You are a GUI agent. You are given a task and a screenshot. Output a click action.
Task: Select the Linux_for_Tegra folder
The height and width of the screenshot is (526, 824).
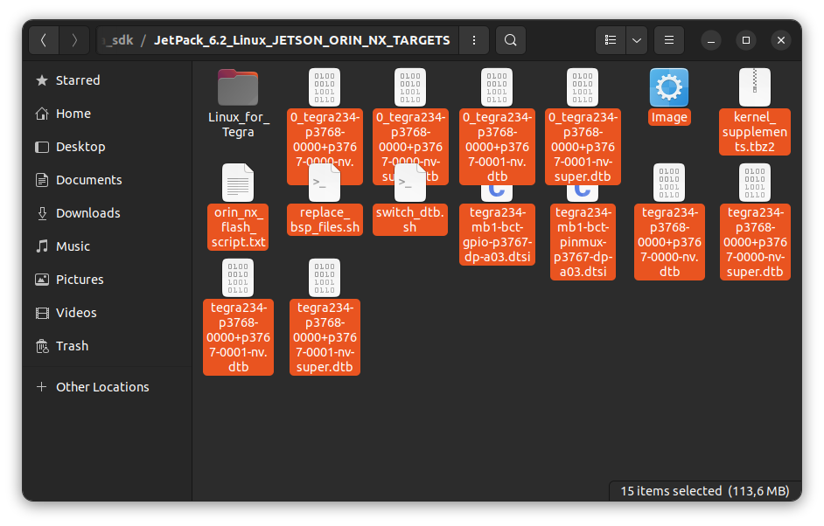tap(238, 87)
